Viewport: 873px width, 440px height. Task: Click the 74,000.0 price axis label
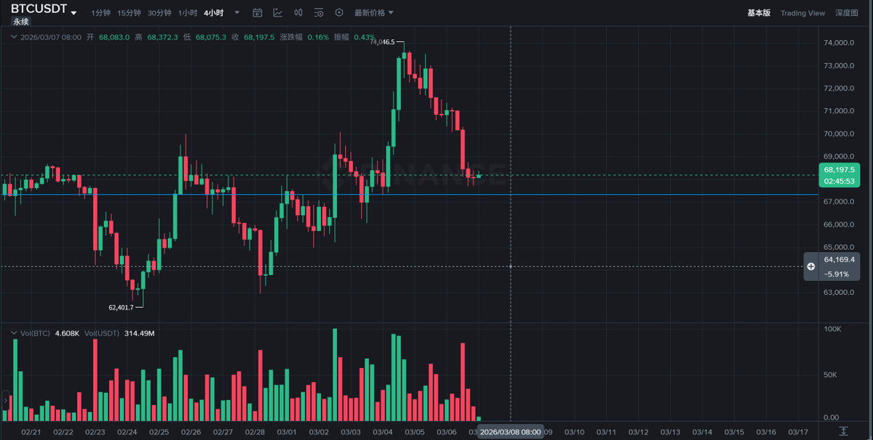click(838, 43)
